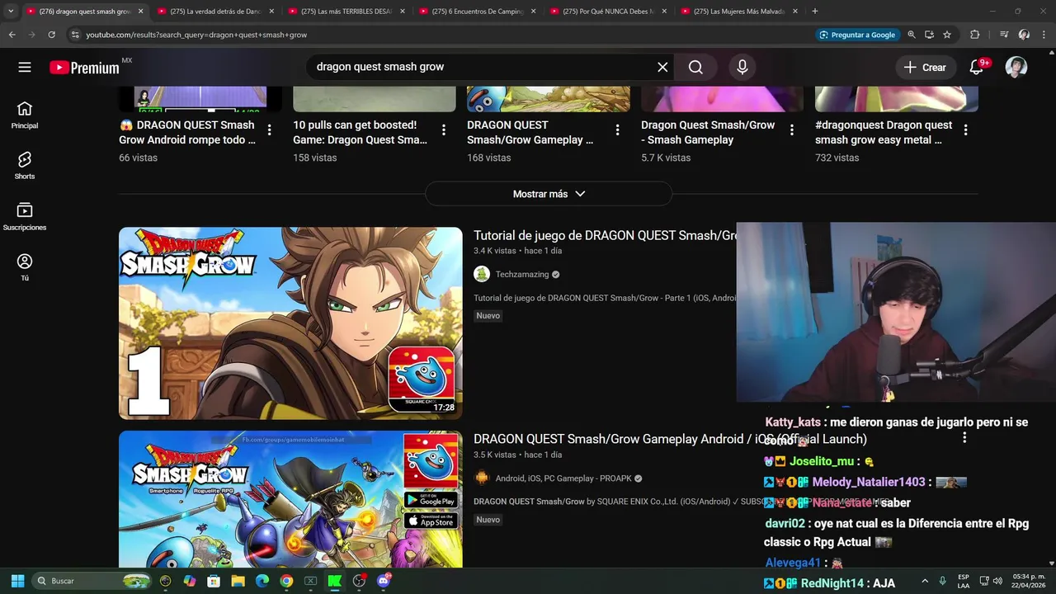This screenshot has width=1056, height=594.
Task: View site information icon in address bar
Action: 75,35
